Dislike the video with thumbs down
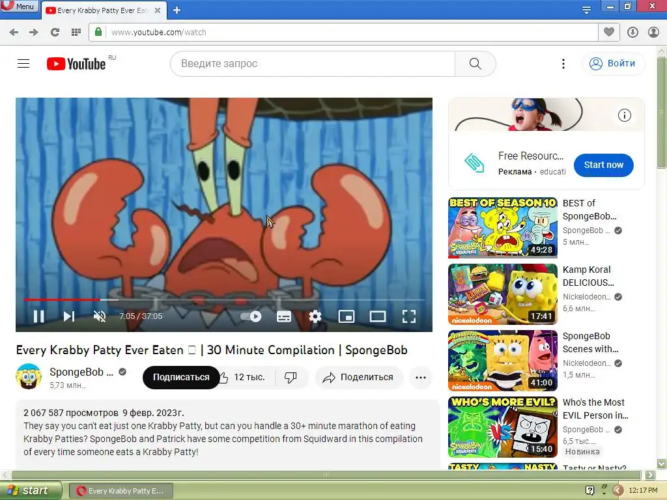Viewport: 667px width, 500px height. pos(291,377)
